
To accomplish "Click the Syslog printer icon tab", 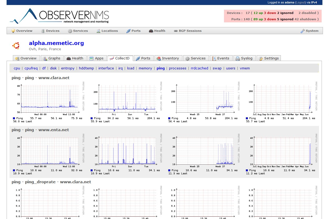I will pos(238,58).
